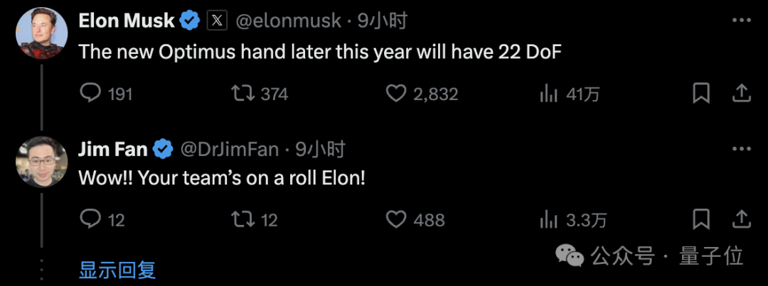Screen dimensions: 768x286
Task: Open more options on Elon Musk's tweet
Action: tap(741, 22)
